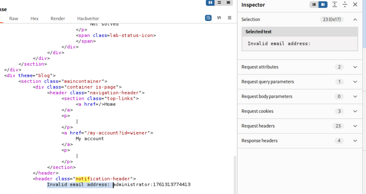Collapse all Inspector sections icon

(345, 5)
